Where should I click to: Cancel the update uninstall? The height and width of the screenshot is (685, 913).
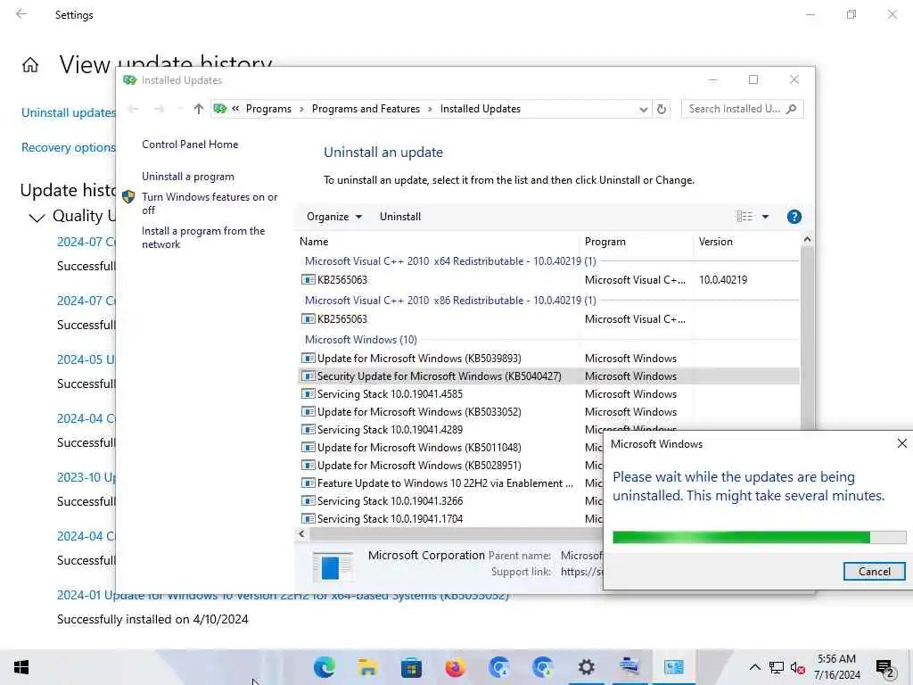874,572
